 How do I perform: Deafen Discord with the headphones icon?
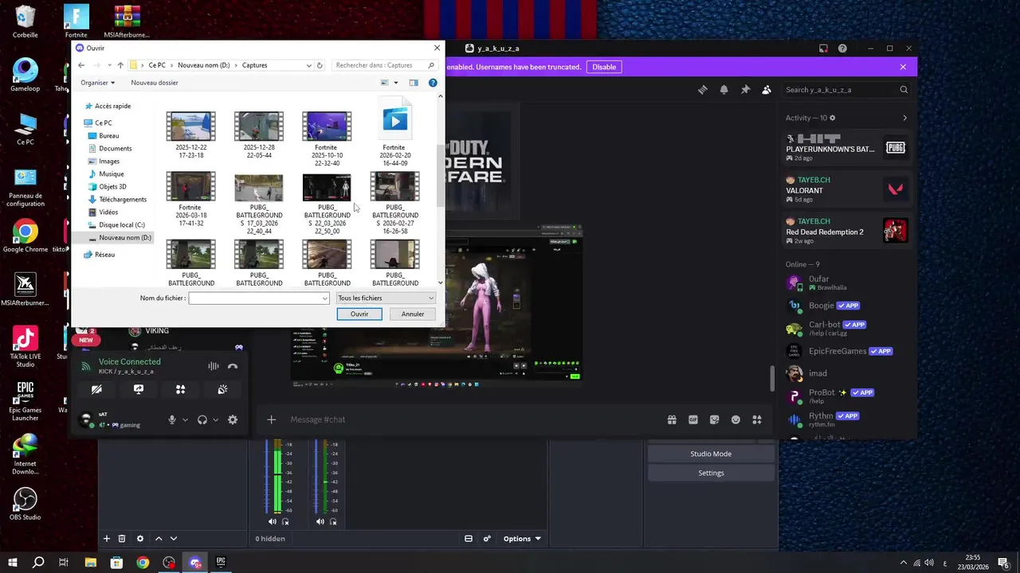click(x=202, y=419)
